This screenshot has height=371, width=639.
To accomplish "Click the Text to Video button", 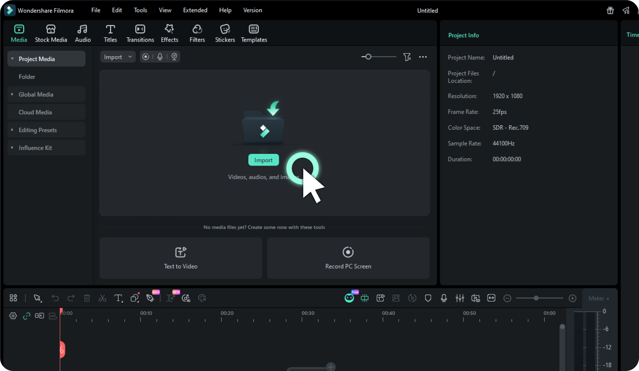I will tap(181, 258).
